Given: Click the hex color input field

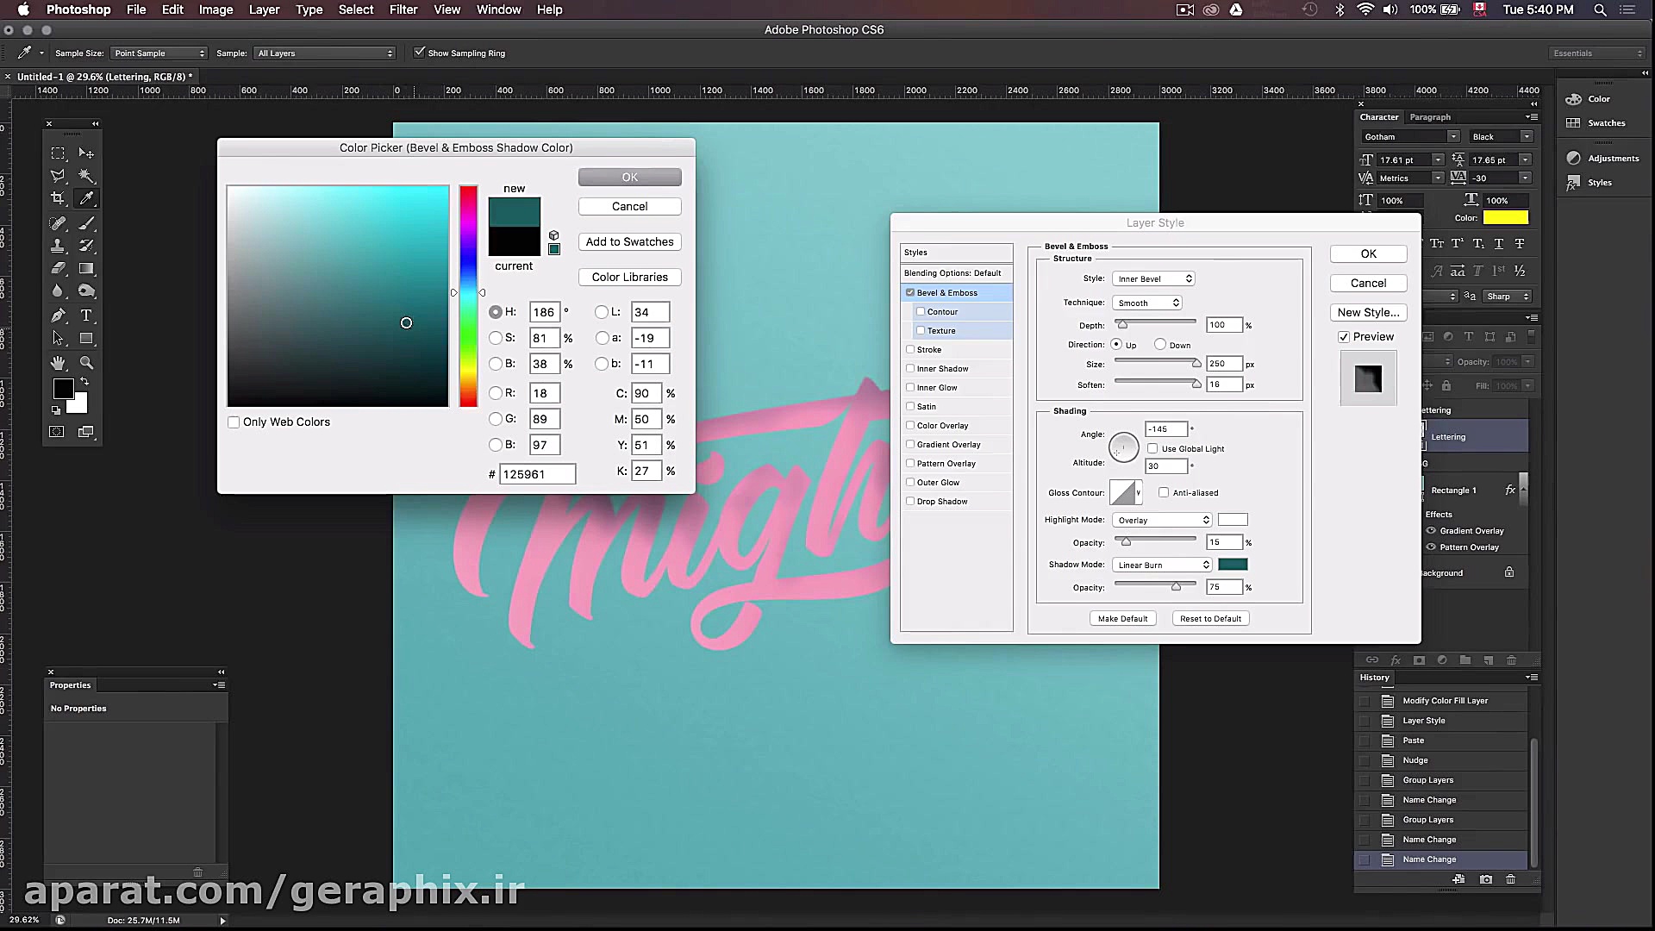Looking at the screenshot, I should click(537, 475).
